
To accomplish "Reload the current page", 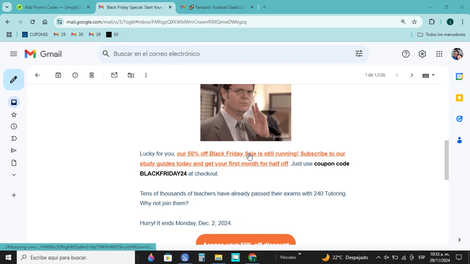I will click(32, 22).
